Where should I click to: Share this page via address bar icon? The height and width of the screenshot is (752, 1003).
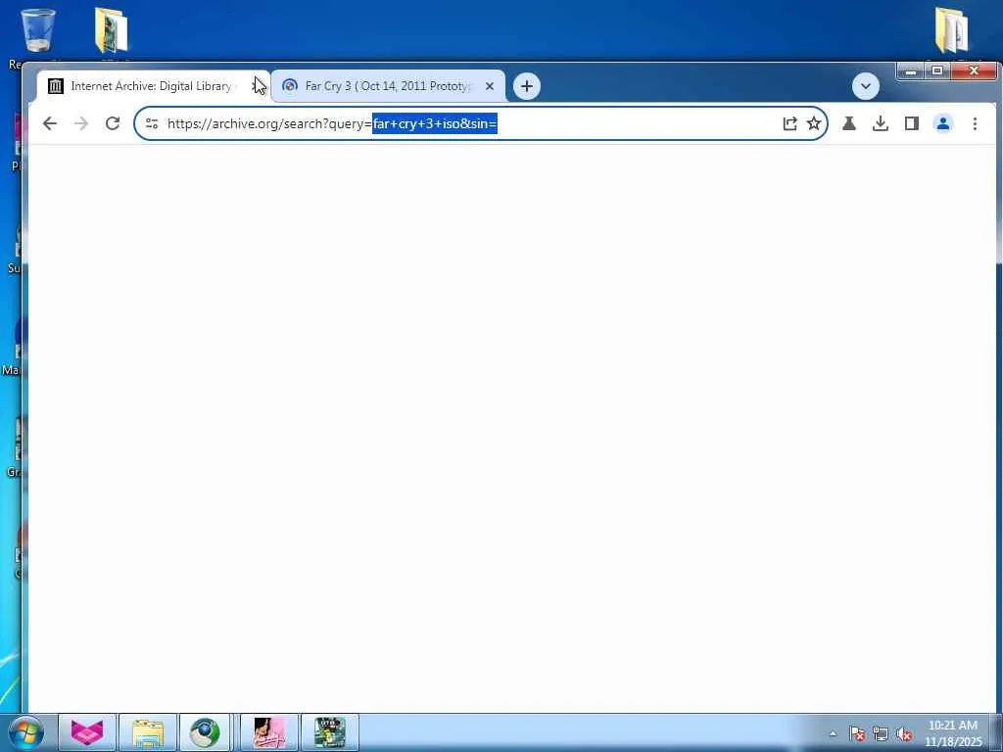tap(790, 123)
